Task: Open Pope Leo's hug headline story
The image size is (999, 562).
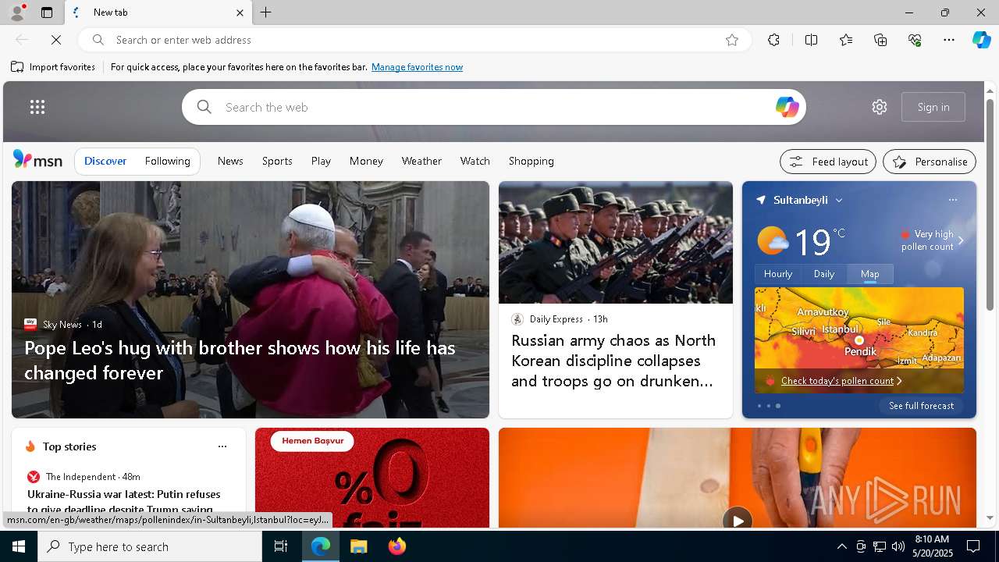Action: pos(240,360)
